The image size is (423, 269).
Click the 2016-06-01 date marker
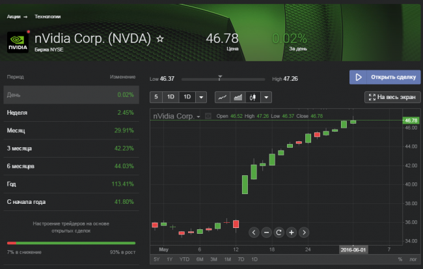coord(353,250)
